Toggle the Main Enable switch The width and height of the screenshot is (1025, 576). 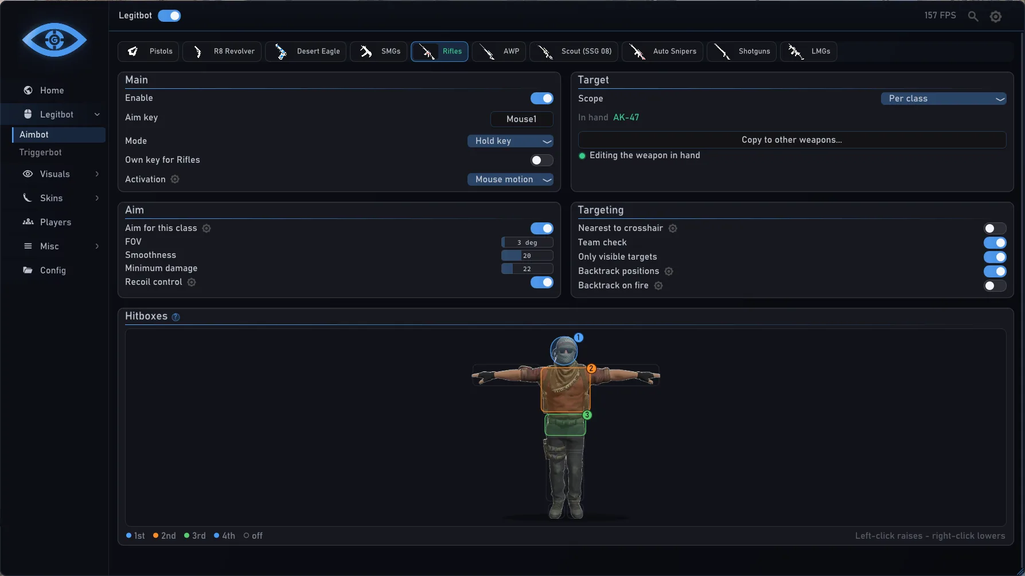pos(541,99)
